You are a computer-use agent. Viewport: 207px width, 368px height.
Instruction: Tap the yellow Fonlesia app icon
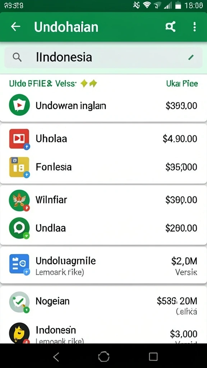coord(19,167)
